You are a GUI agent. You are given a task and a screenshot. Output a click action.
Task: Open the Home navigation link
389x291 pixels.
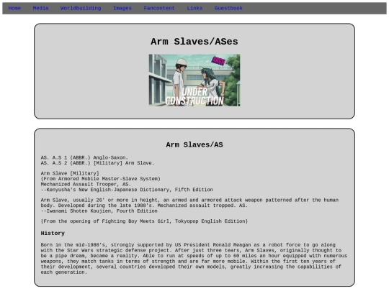tap(14, 8)
